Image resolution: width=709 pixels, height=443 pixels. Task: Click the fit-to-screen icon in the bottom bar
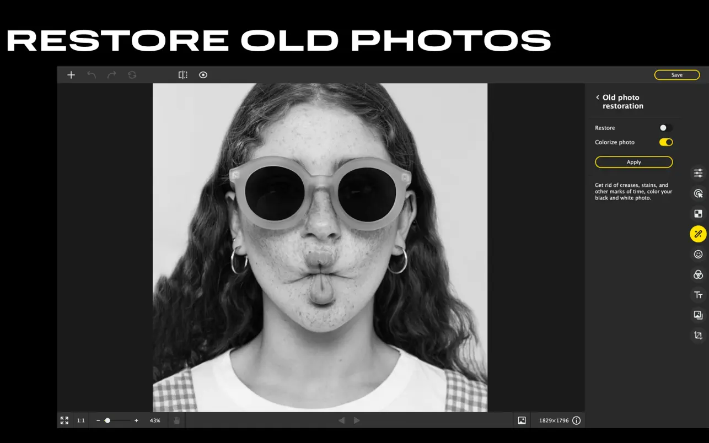click(x=65, y=420)
